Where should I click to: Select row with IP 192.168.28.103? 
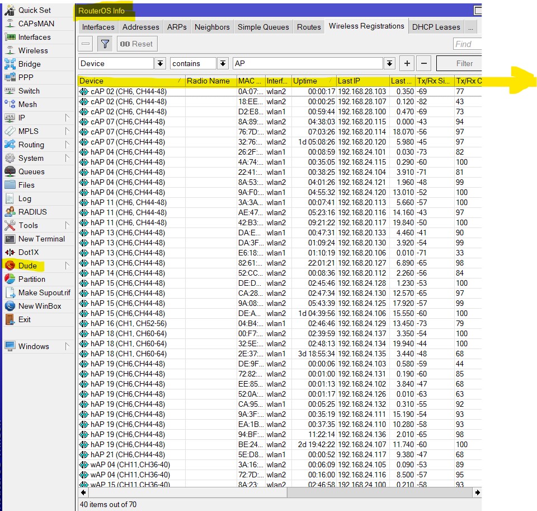click(280, 91)
